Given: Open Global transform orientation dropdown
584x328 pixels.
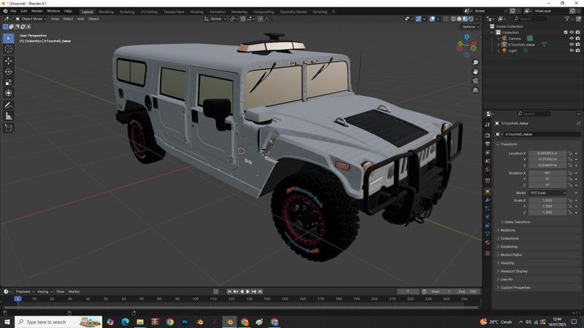Looking at the screenshot, I should point(215,19).
